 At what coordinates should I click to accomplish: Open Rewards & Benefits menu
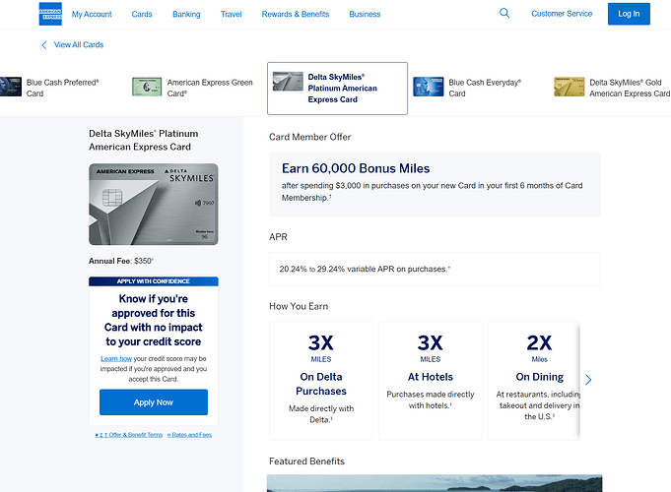click(x=296, y=15)
